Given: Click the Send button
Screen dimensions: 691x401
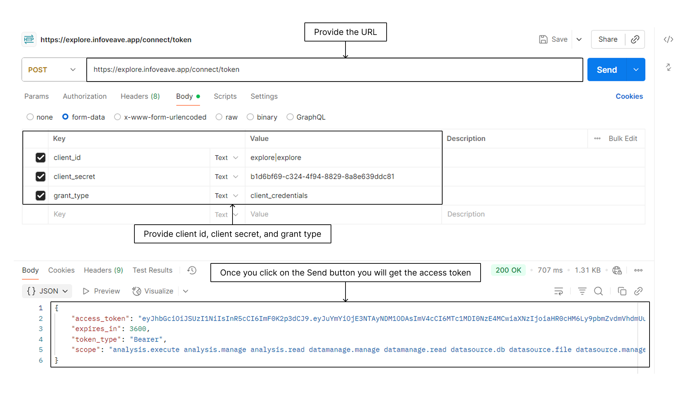Looking at the screenshot, I should [607, 70].
